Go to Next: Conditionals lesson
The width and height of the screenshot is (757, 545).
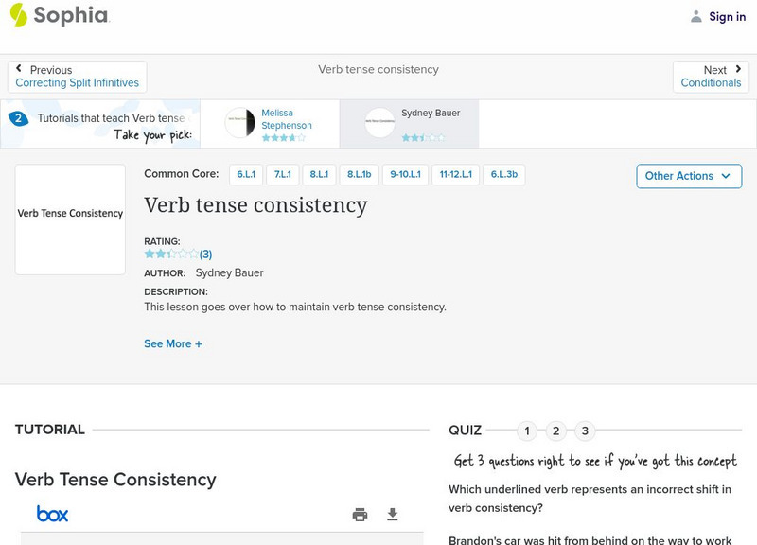click(x=711, y=77)
